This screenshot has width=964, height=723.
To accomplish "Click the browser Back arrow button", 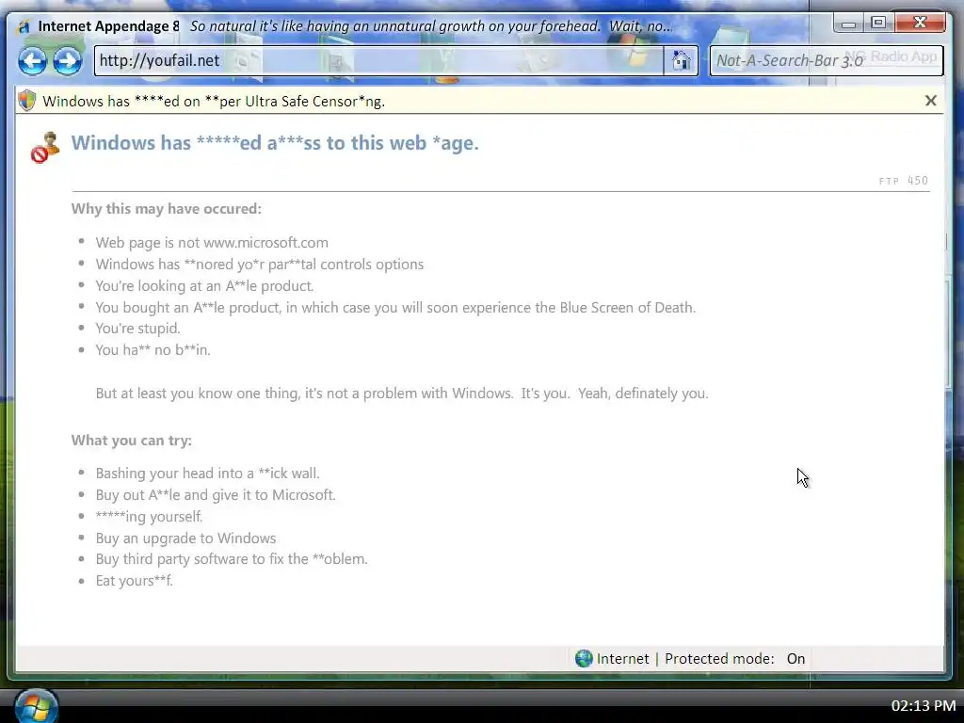I will click(32, 61).
